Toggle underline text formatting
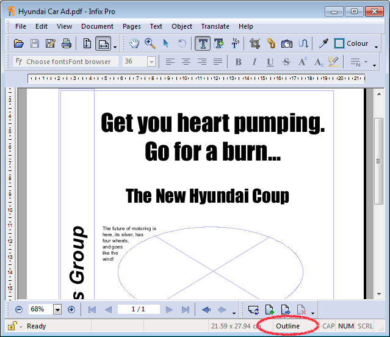This screenshot has height=337, width=390. click(270, 62)
